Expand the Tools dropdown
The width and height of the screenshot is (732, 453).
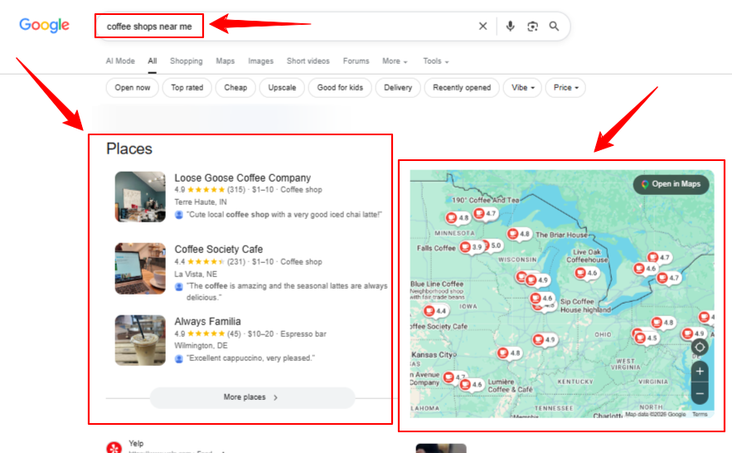(435, 61)
